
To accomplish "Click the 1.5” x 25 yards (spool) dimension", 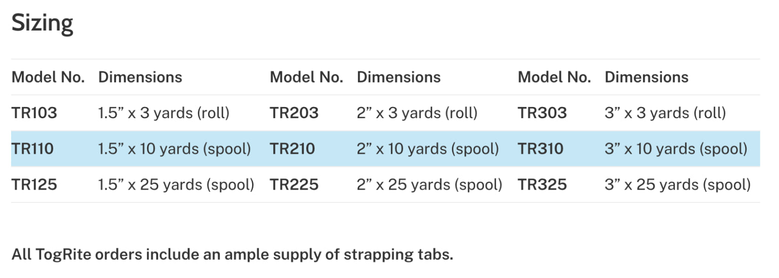I will [x=176, y=185].
